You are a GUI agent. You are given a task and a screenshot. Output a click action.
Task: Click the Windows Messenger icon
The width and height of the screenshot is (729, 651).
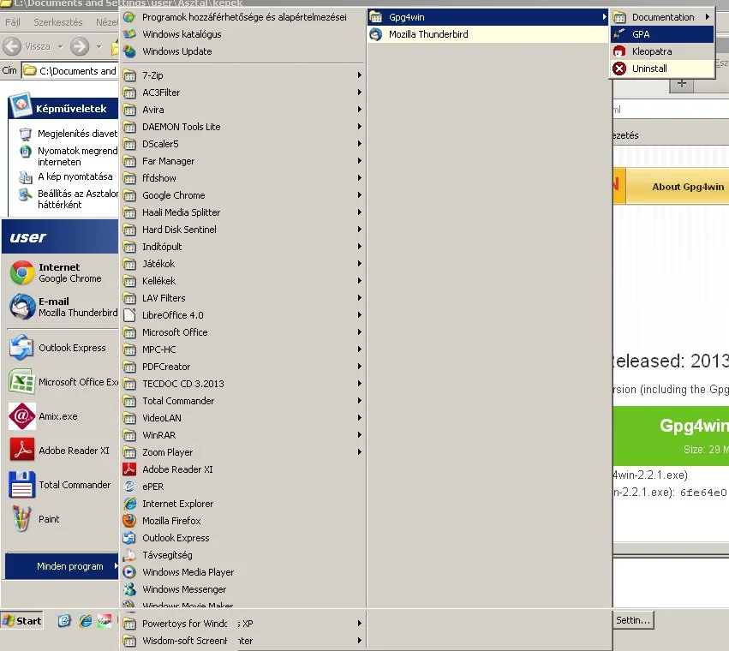(129, 589)
